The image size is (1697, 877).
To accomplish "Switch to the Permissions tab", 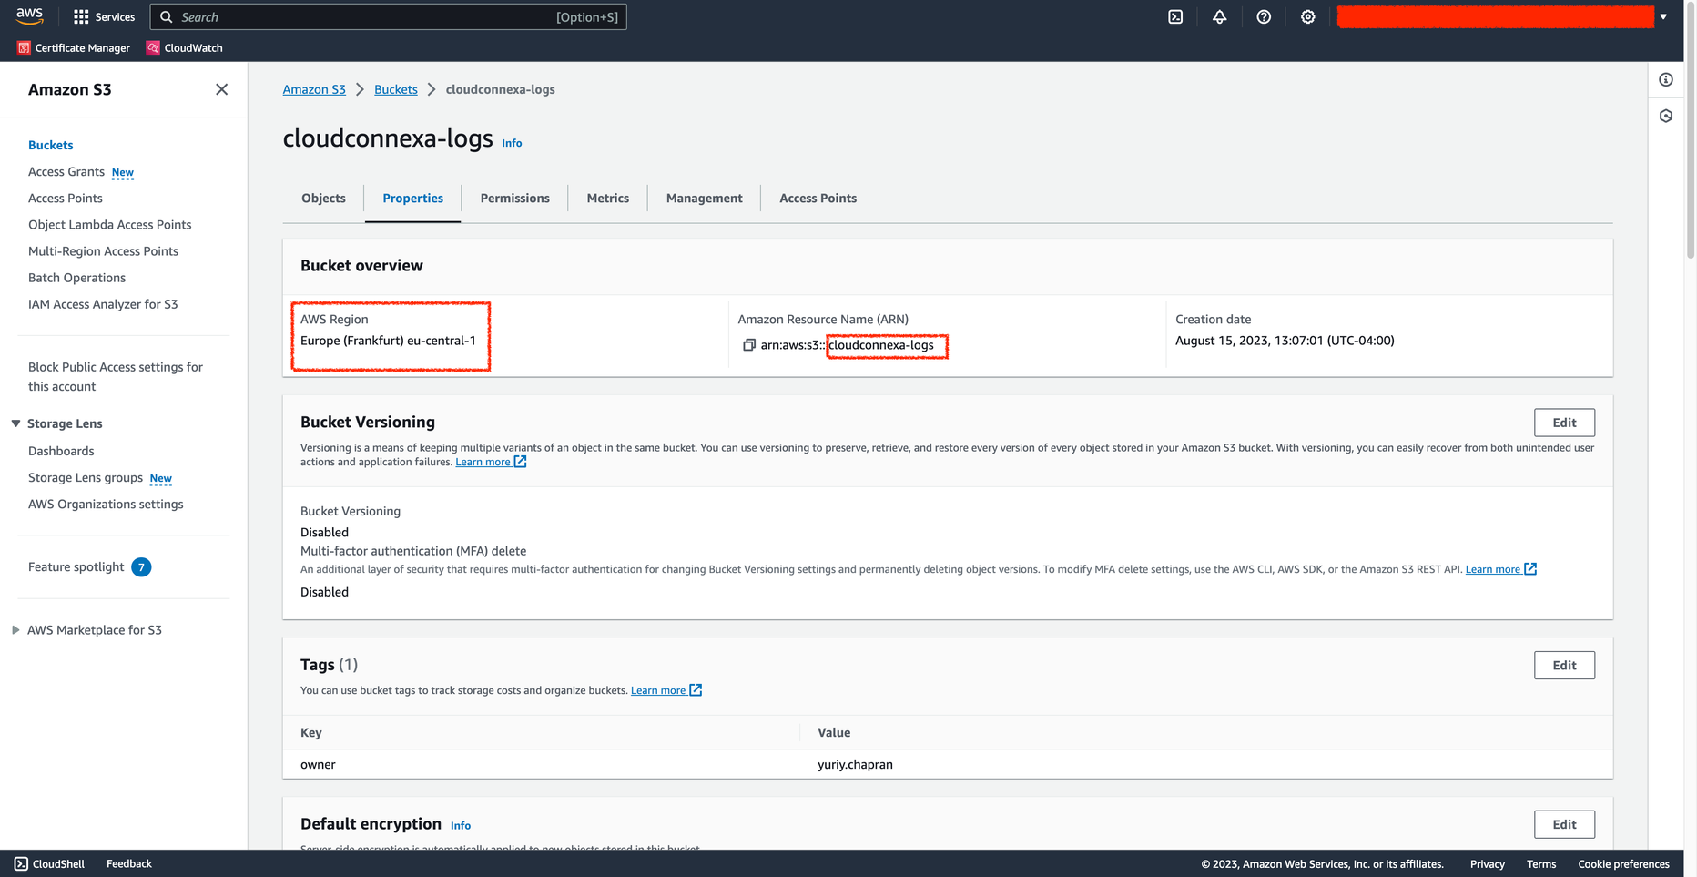I will pos(514,198).
